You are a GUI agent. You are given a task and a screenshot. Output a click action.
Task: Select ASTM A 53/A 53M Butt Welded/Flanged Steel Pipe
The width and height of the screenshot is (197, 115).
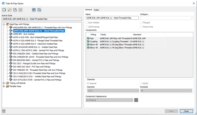[36, 37]
